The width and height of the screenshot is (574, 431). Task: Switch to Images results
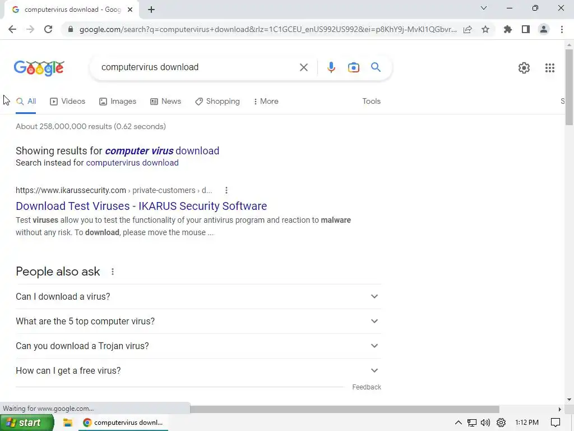tap(118, 101)
